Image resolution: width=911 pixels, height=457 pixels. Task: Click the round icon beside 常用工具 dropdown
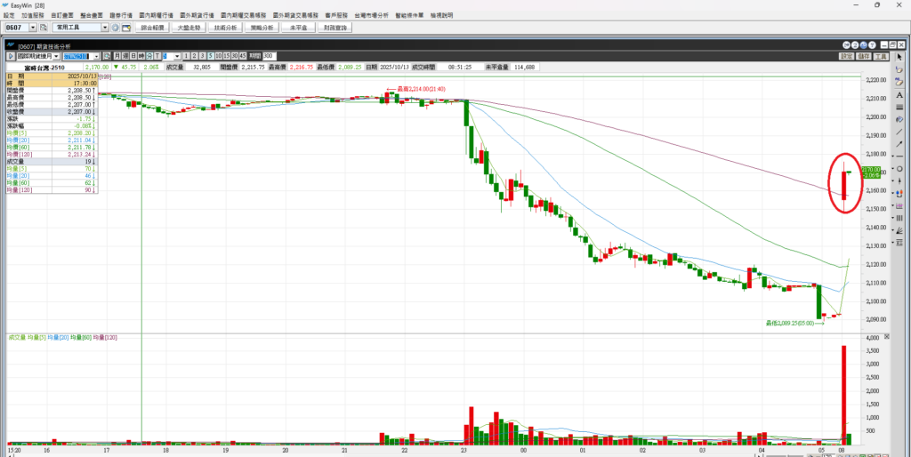(115, 28)
